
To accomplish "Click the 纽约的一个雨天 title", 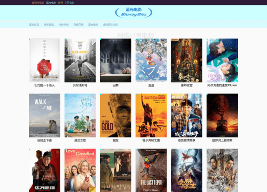I will tap(45, 85).
